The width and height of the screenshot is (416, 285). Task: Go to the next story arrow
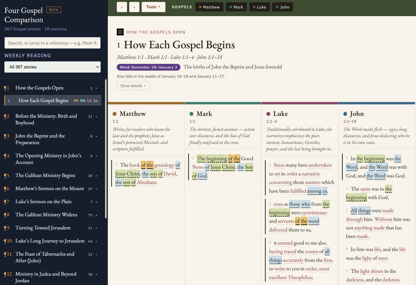(134, 7)
